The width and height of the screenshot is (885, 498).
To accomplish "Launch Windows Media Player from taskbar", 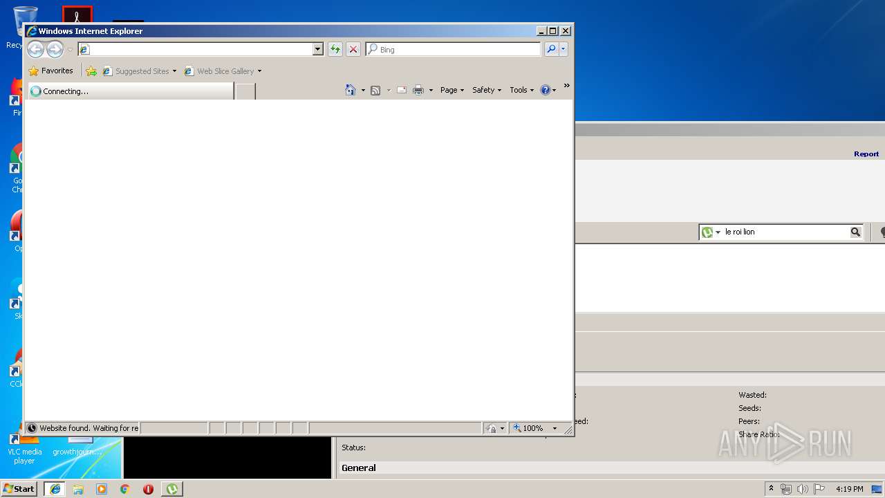I will tap(102, 489).
